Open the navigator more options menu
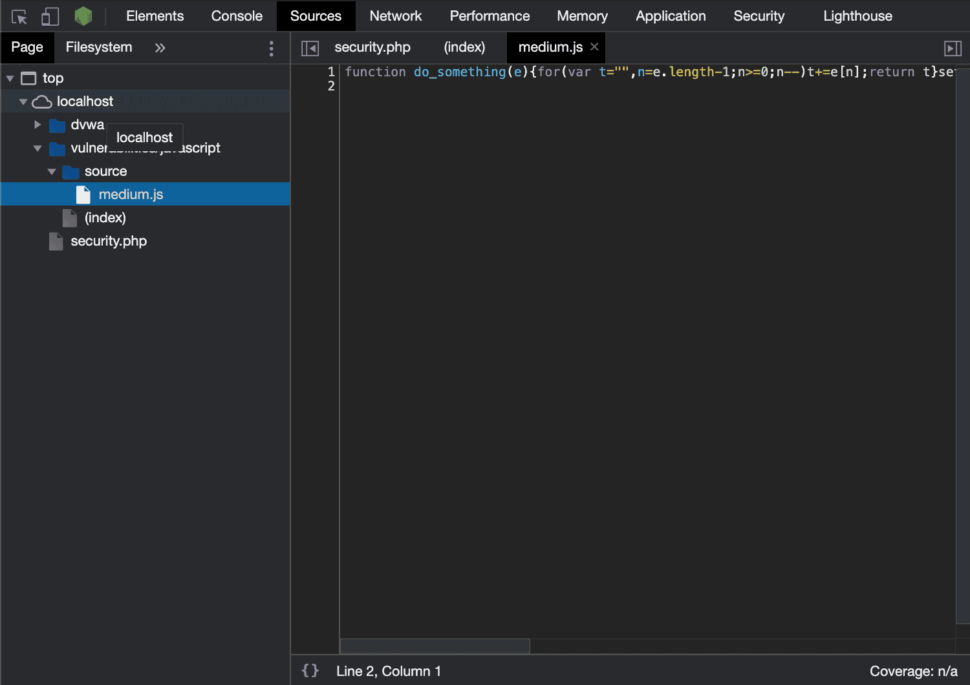 click(x=271, y=48)
